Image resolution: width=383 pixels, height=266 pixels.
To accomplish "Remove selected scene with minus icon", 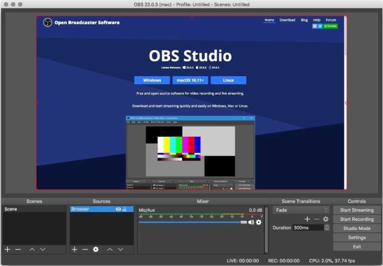I will pyautogui.click(x=18, y=250).
